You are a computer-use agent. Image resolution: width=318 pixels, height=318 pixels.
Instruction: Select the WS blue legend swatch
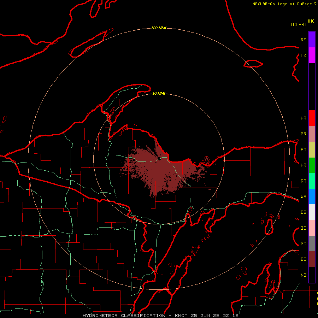click(312, 196)
